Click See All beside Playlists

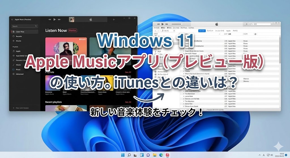click(x=128, y=72)
